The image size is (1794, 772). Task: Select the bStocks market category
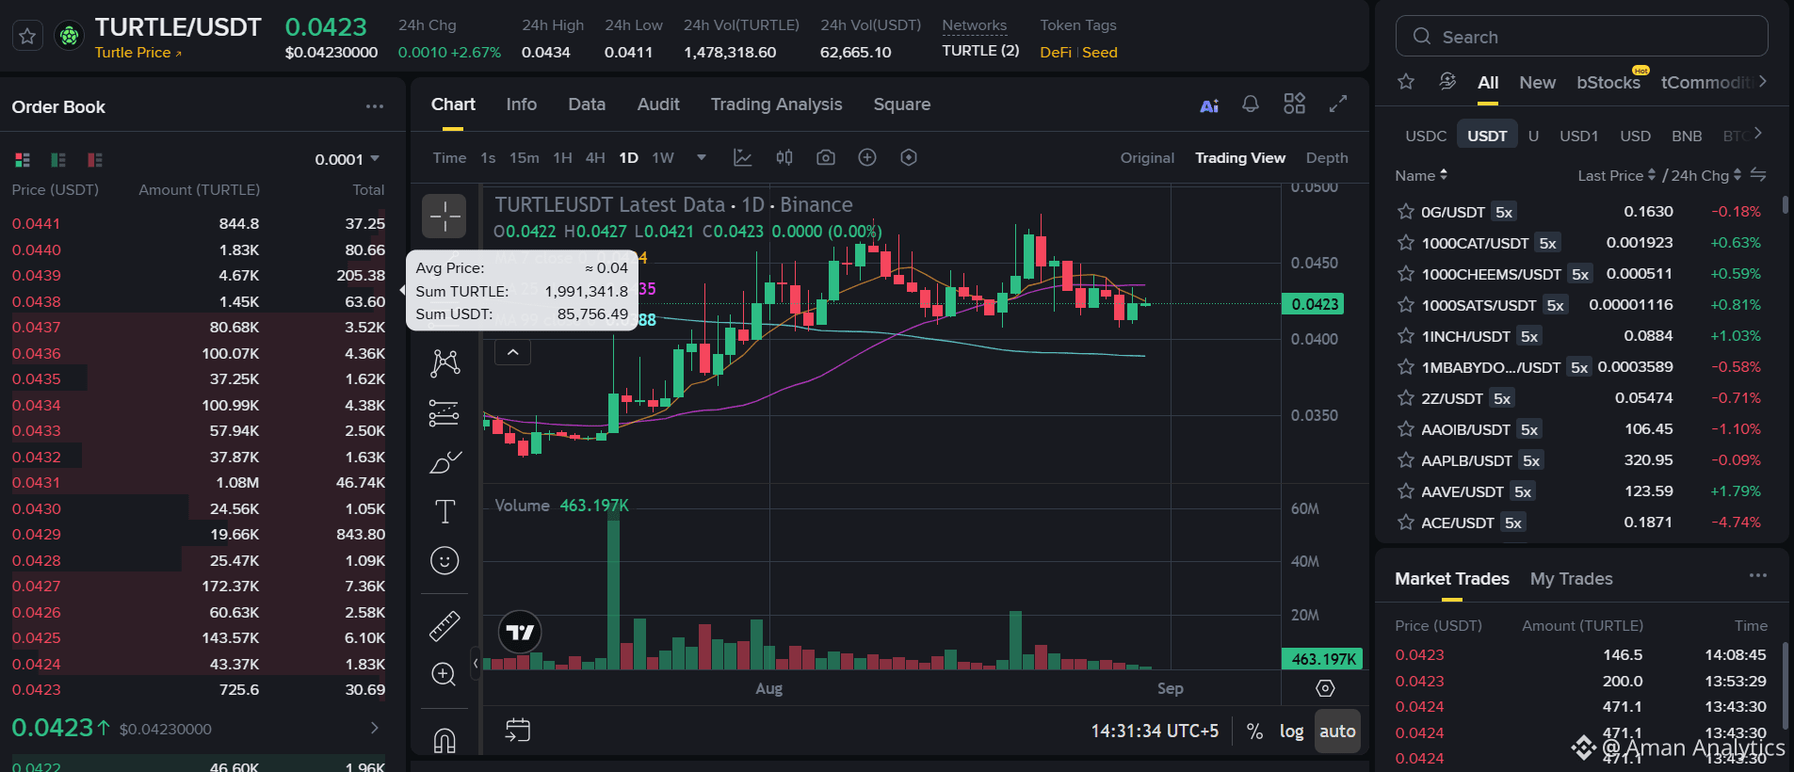[x=1608, y=83]
